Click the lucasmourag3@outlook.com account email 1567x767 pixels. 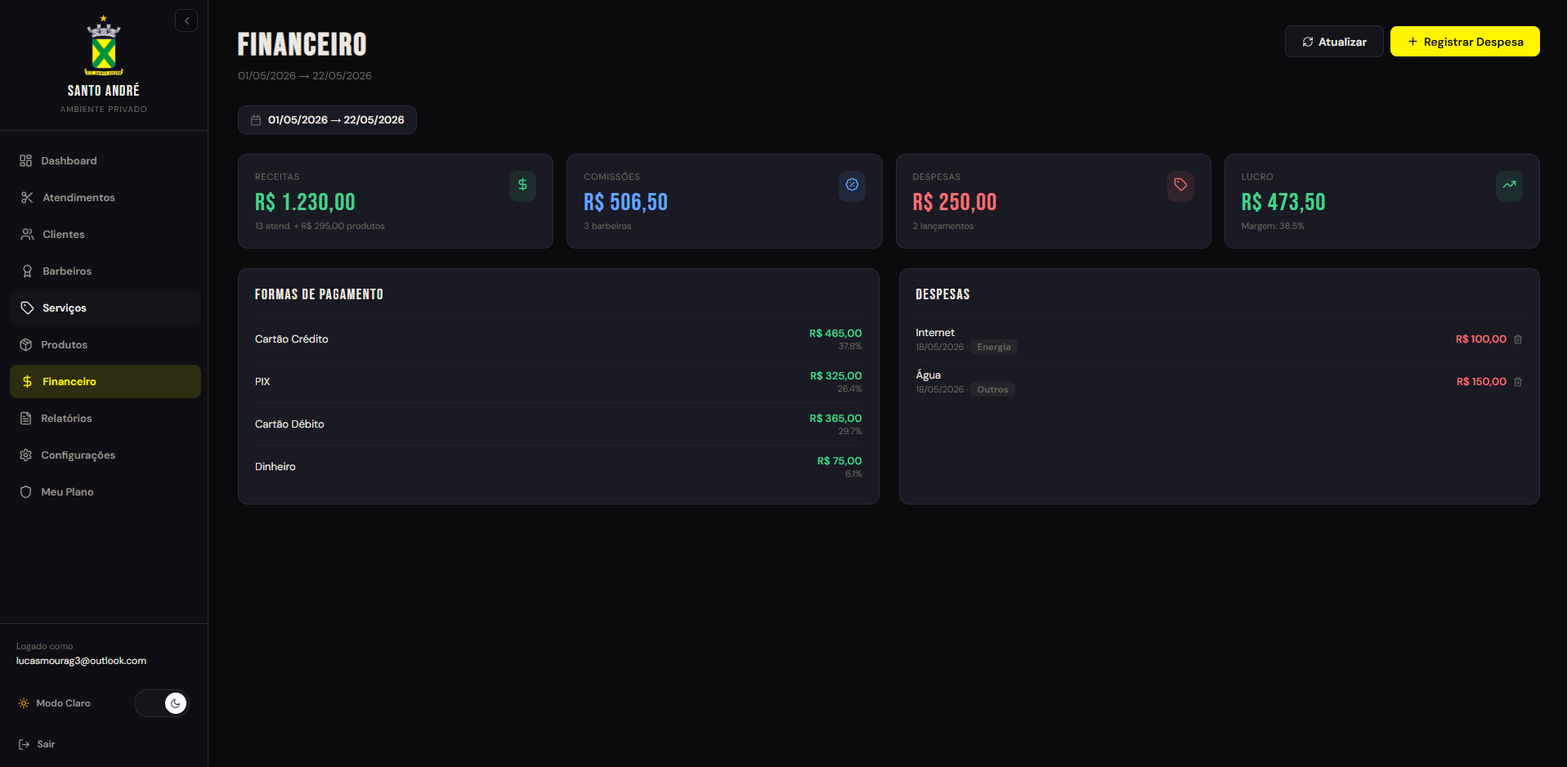tap(82, 661)
